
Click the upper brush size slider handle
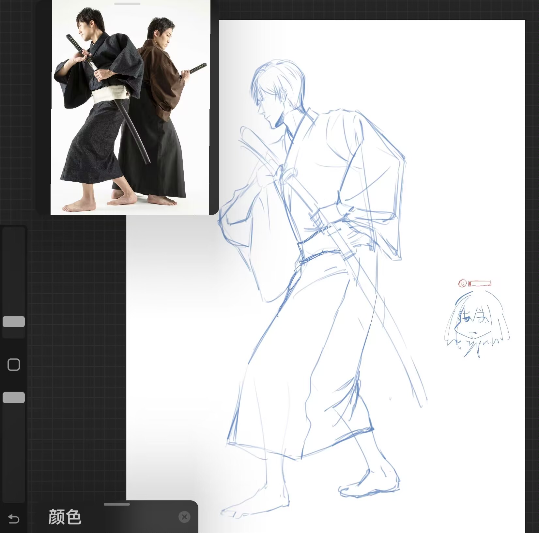(x=14, y=322)
